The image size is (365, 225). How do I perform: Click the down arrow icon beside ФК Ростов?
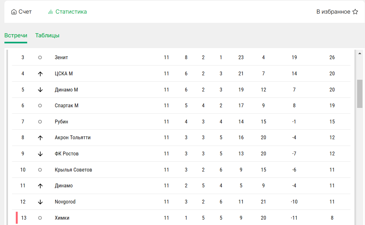(40, 154)
